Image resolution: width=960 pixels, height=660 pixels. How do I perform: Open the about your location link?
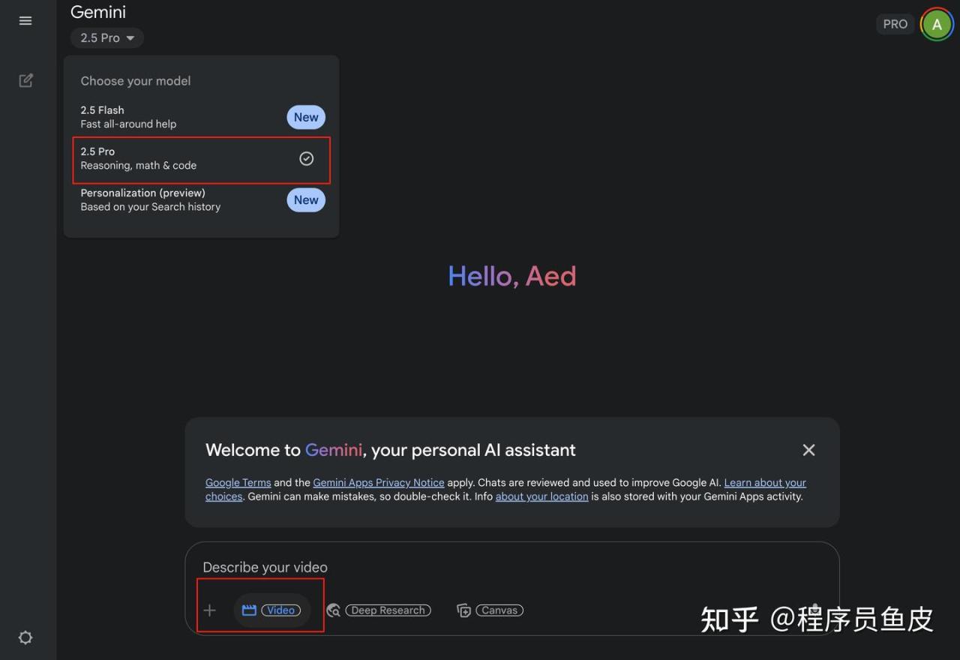[541, 496]
